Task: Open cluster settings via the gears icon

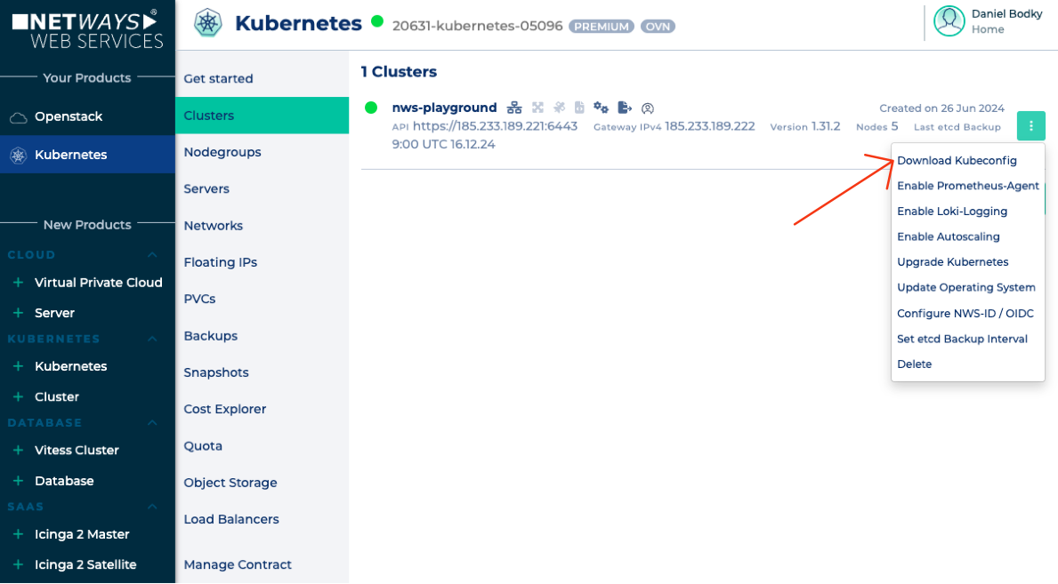Action: click(602, 108)
